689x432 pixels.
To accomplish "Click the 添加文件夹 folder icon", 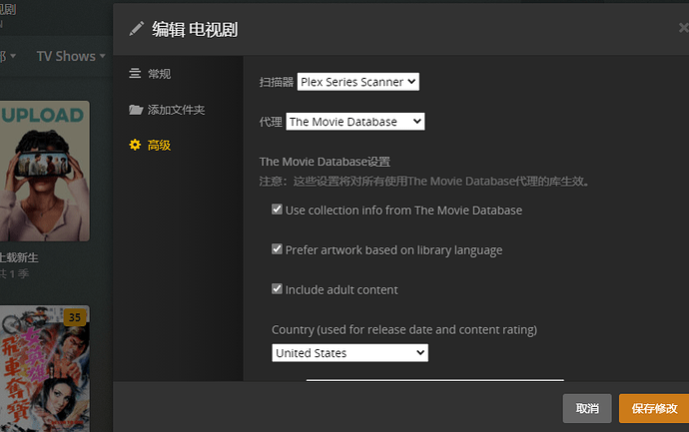I will (x=135, y=110).
